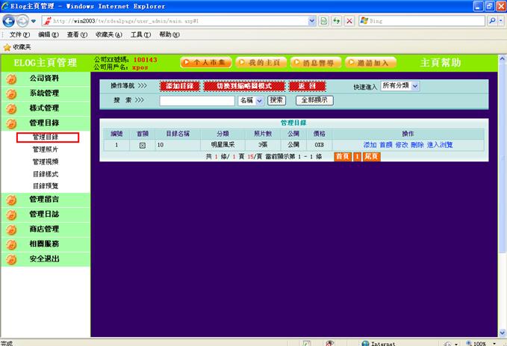Open the 查看(V) menu

coord(78,34)
